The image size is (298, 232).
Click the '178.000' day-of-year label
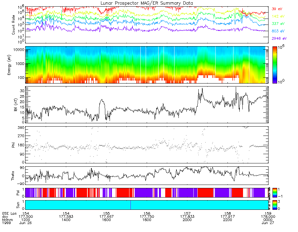268,217
